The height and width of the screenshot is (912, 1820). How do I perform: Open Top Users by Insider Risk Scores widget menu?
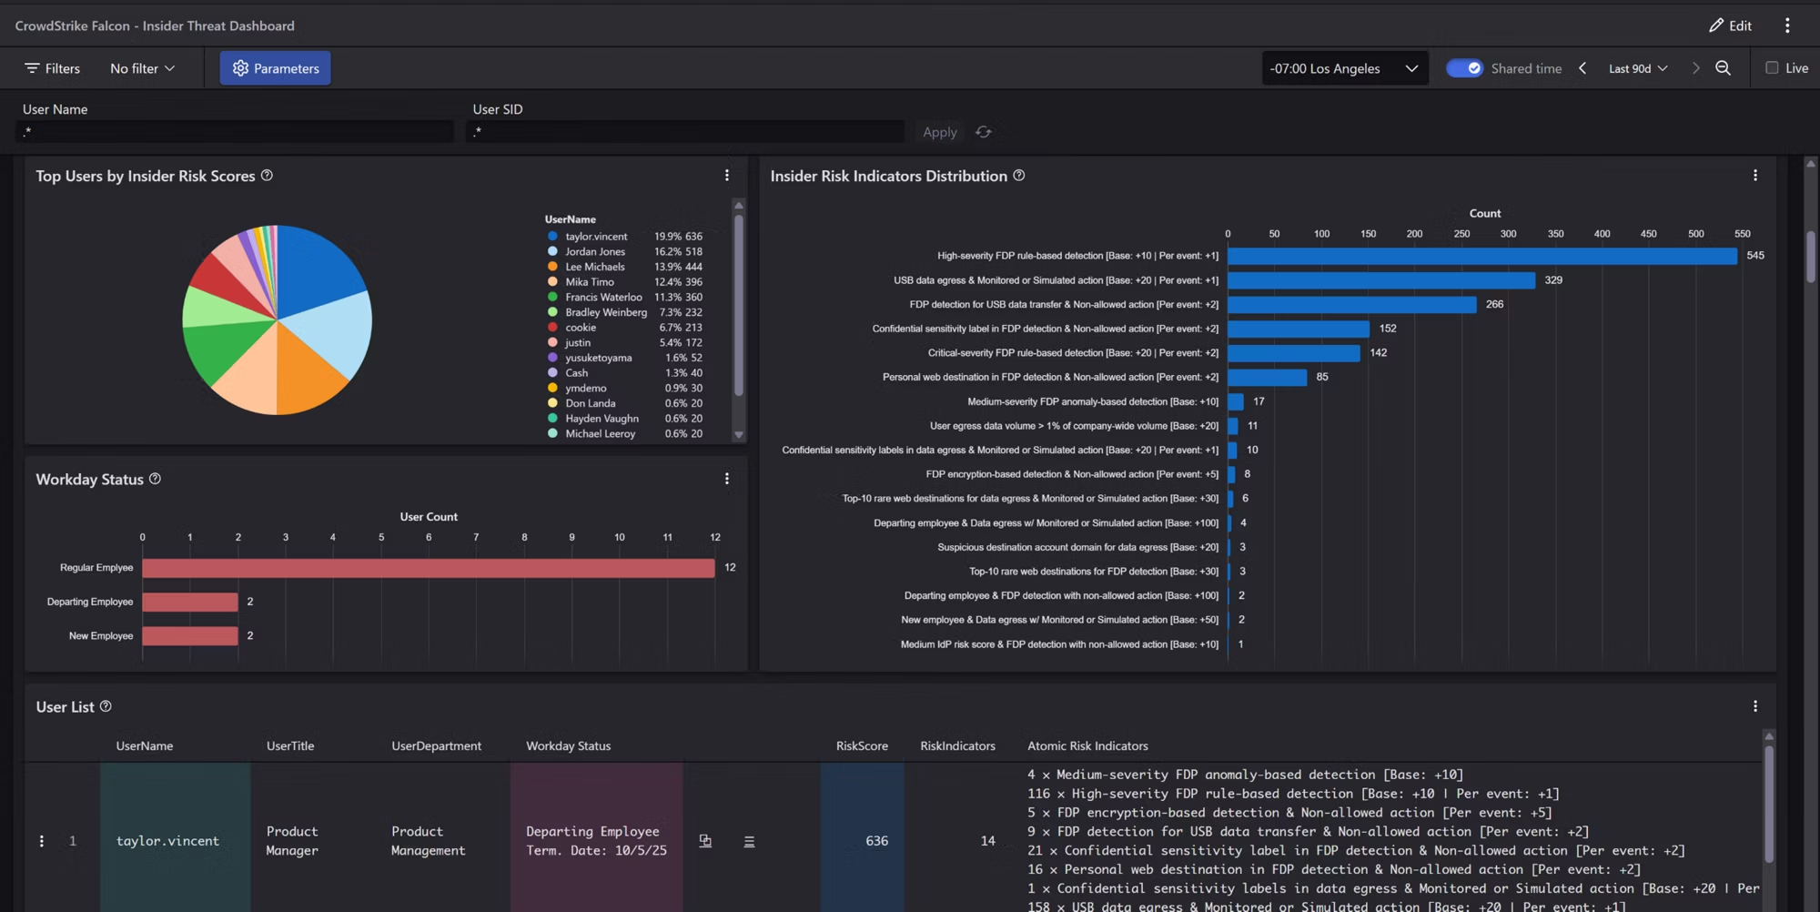pos(726,176)
